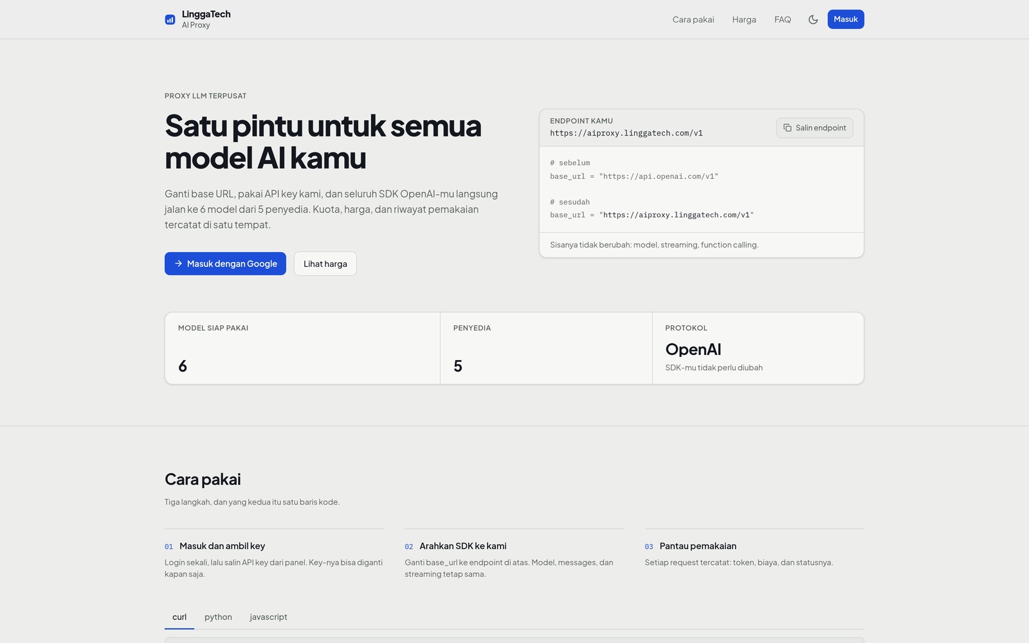Click 'Sisanya tidak berubah' footer note

pyautogui.click(x=654, y=245)
